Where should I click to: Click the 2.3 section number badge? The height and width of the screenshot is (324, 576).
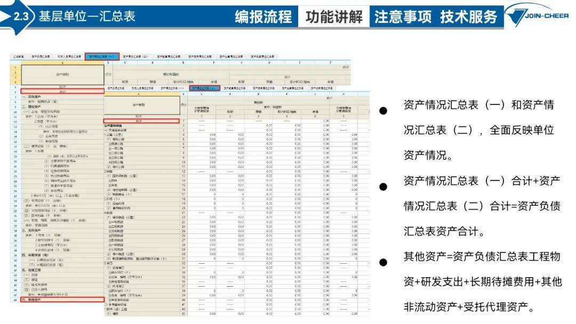coord(21,17)
